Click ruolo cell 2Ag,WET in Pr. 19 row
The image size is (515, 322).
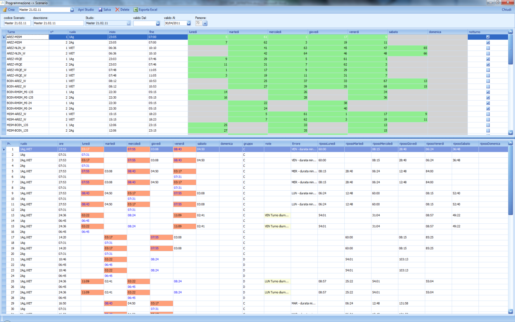(x=38, y=248)
